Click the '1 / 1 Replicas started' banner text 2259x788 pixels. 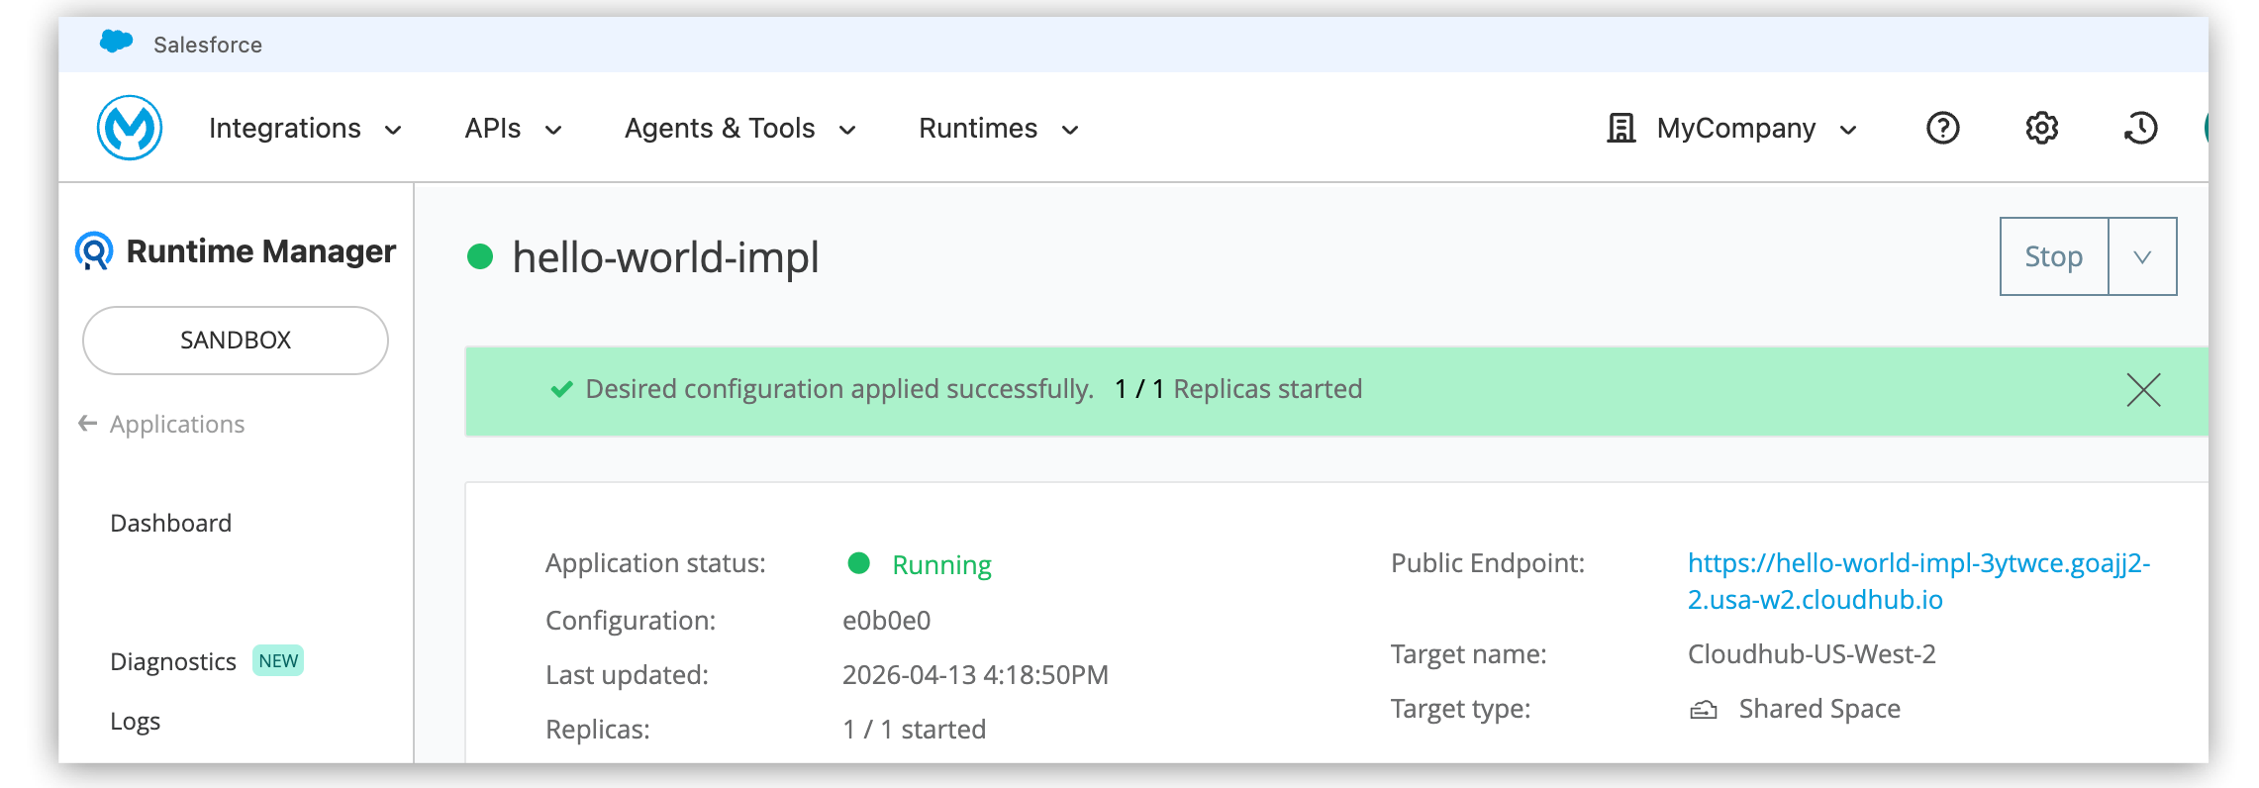(1238, 389)
